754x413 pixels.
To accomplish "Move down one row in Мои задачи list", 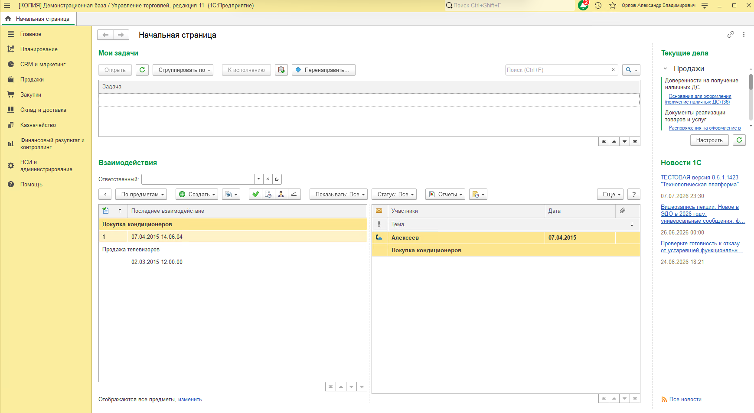I will coord(624,141).
